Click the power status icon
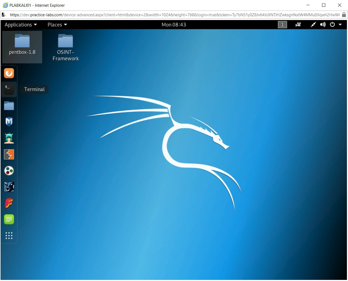 332,25
